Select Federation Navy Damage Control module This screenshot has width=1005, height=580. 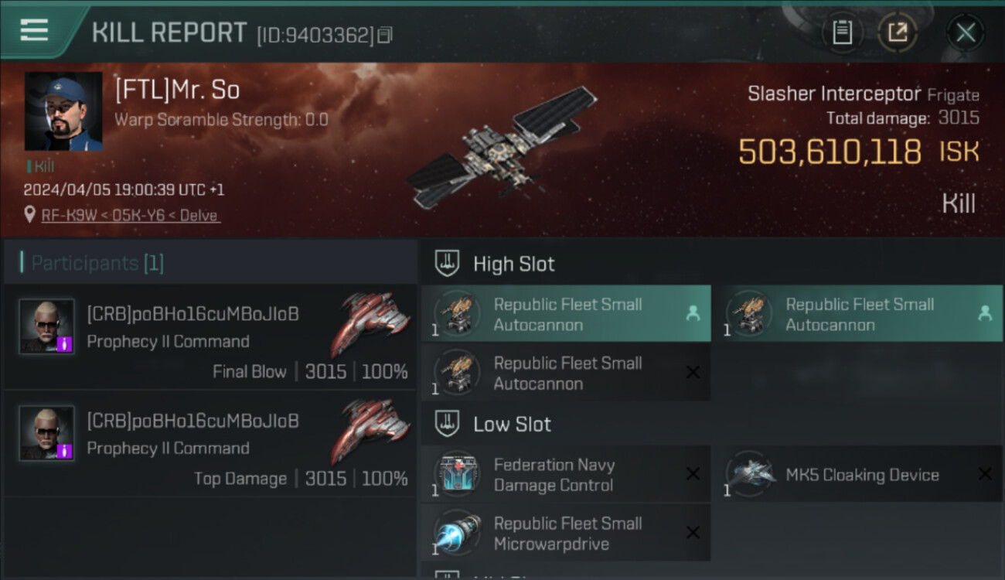566,475
